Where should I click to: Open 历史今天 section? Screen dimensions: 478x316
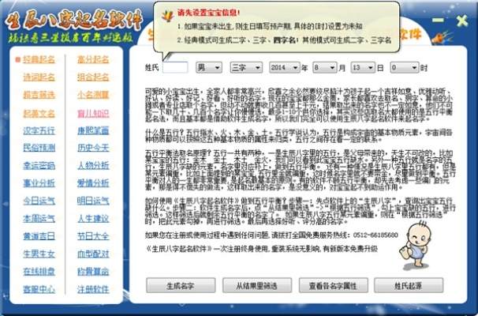point(93,148)
